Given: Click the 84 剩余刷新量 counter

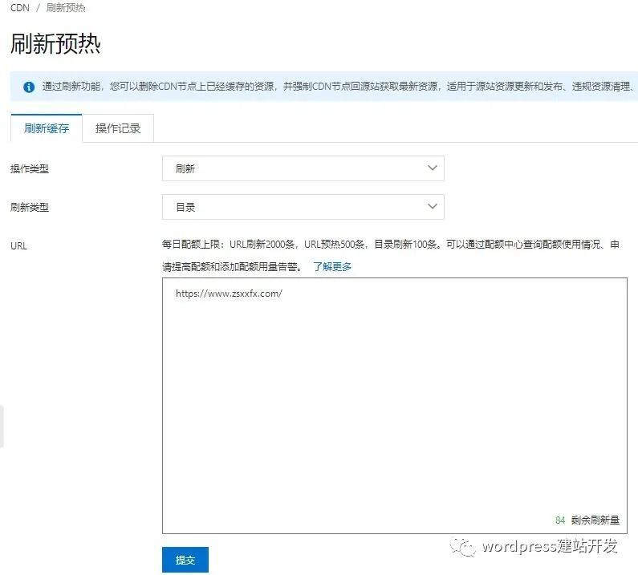Looking at the screenshot, I should tap(587, 520).
